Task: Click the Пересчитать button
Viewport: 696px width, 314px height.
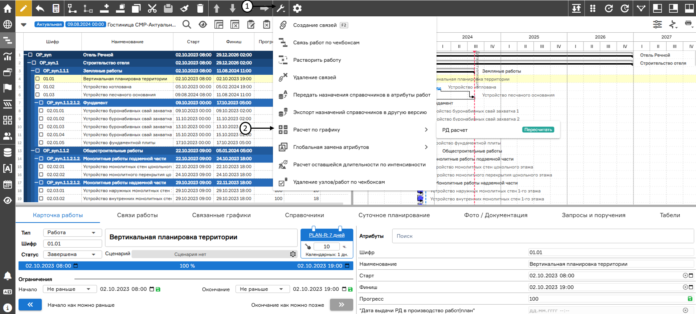Action: click(538, 129)
